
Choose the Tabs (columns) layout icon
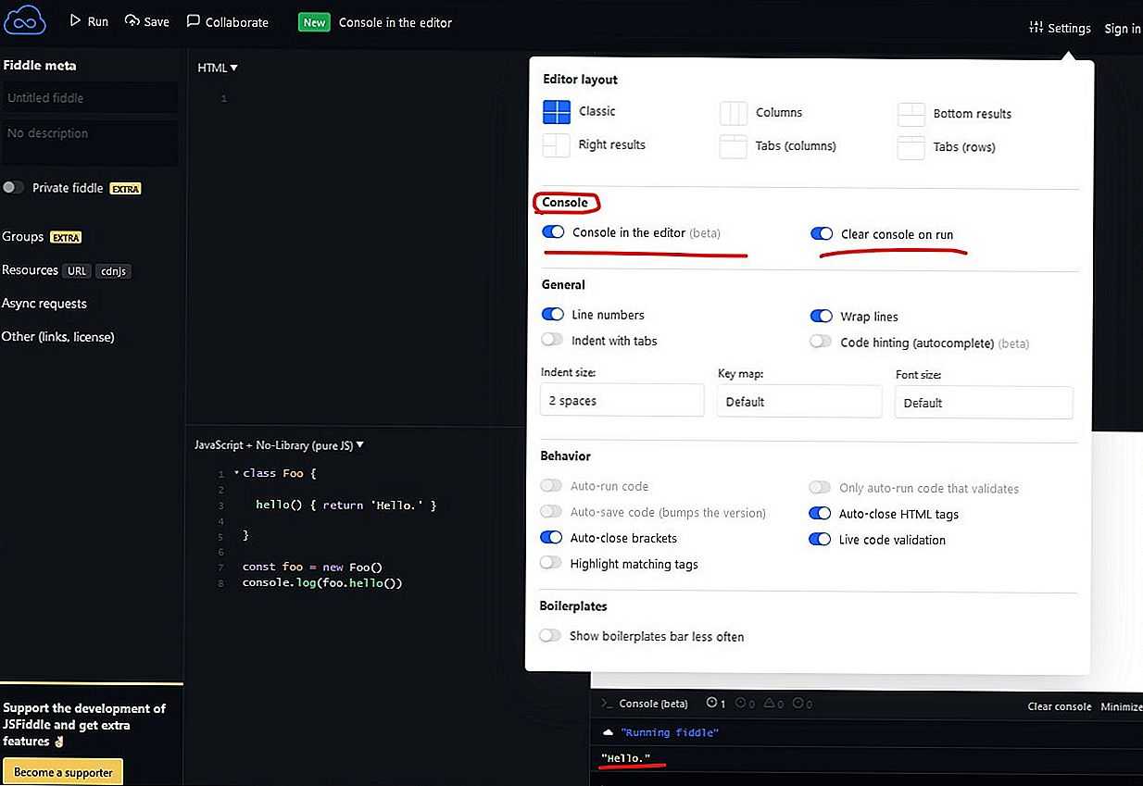[734, 146]
